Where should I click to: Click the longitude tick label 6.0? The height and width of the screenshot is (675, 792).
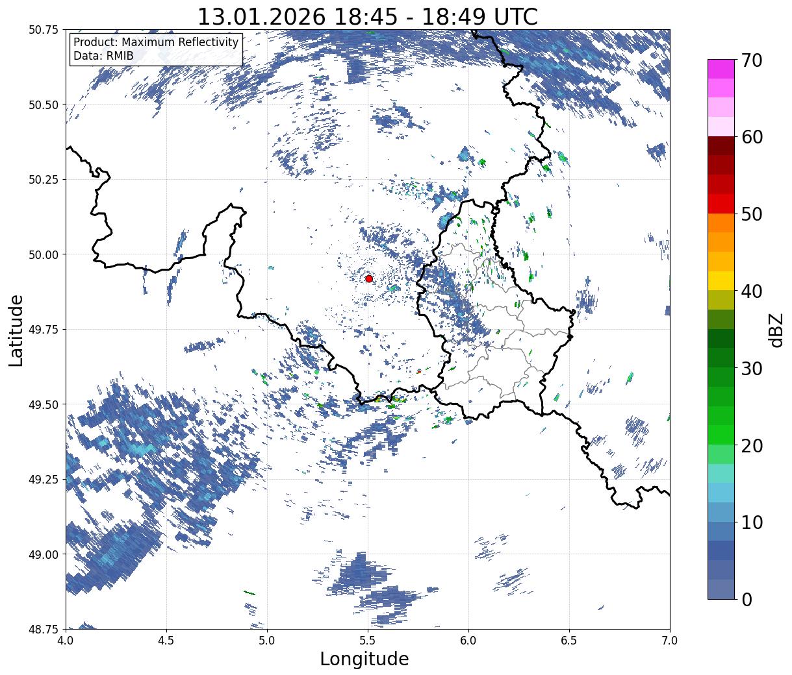click(x=468, y=641)
